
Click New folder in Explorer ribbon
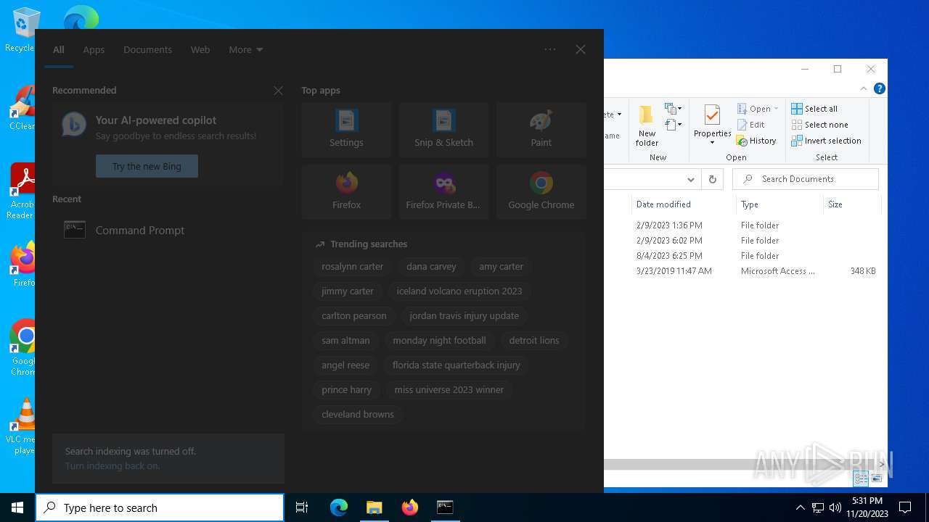(x=647, y=126)
